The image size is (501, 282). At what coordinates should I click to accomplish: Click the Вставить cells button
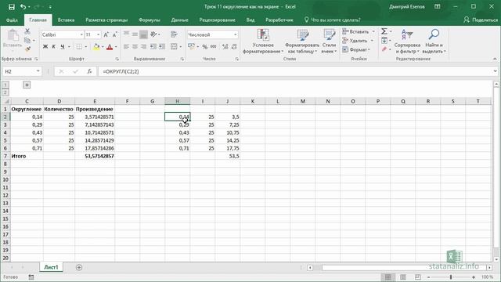[x=359, y=31]
